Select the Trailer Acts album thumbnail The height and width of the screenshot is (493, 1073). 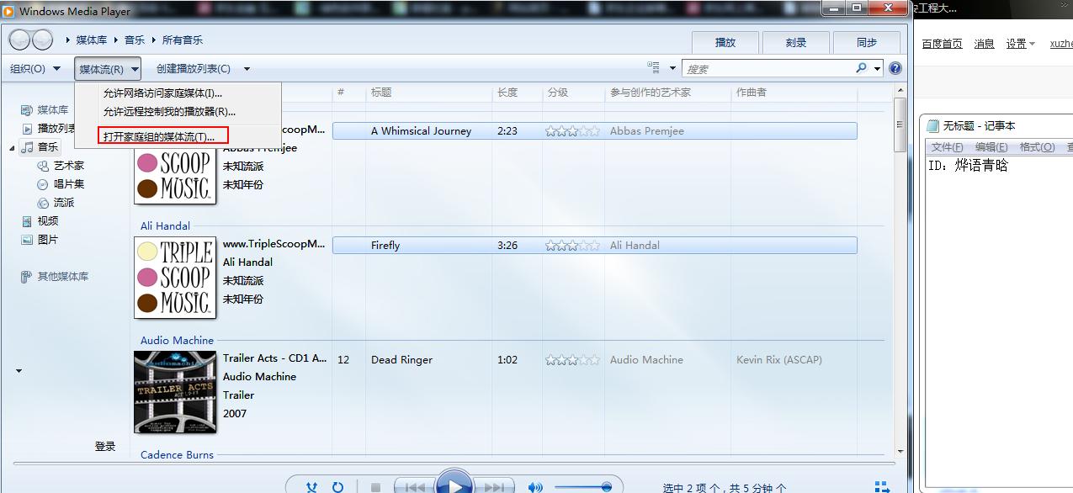(x=175, y=392)
